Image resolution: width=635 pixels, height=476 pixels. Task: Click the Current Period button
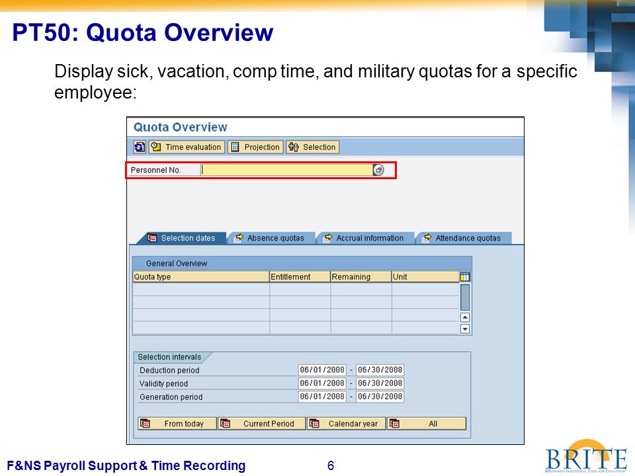(262, 424)
